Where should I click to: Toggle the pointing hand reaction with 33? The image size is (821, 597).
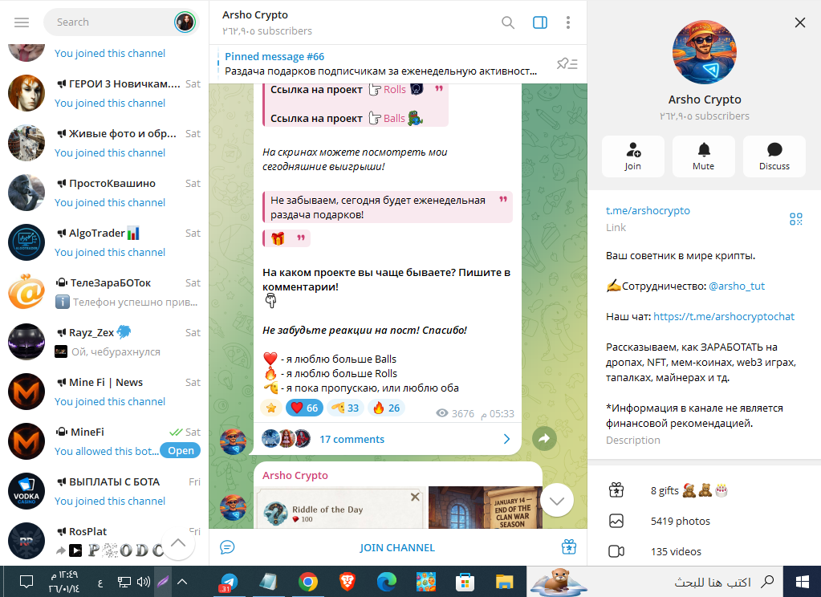pos(345,408)
